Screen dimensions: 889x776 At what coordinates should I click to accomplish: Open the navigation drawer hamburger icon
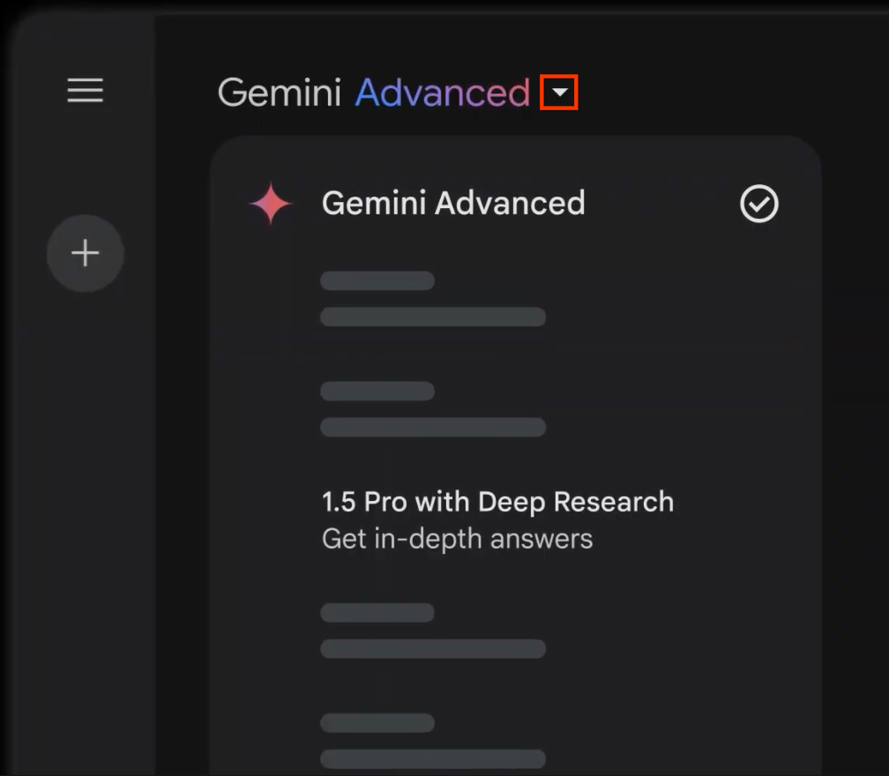pyautogui.click(x=85, y=91)
